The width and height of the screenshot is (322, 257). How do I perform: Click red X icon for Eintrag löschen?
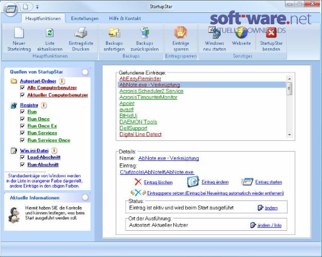tap(138, 182)
